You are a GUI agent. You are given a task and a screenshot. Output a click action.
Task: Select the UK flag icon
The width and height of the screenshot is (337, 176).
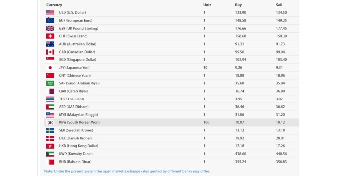[50, 28]
